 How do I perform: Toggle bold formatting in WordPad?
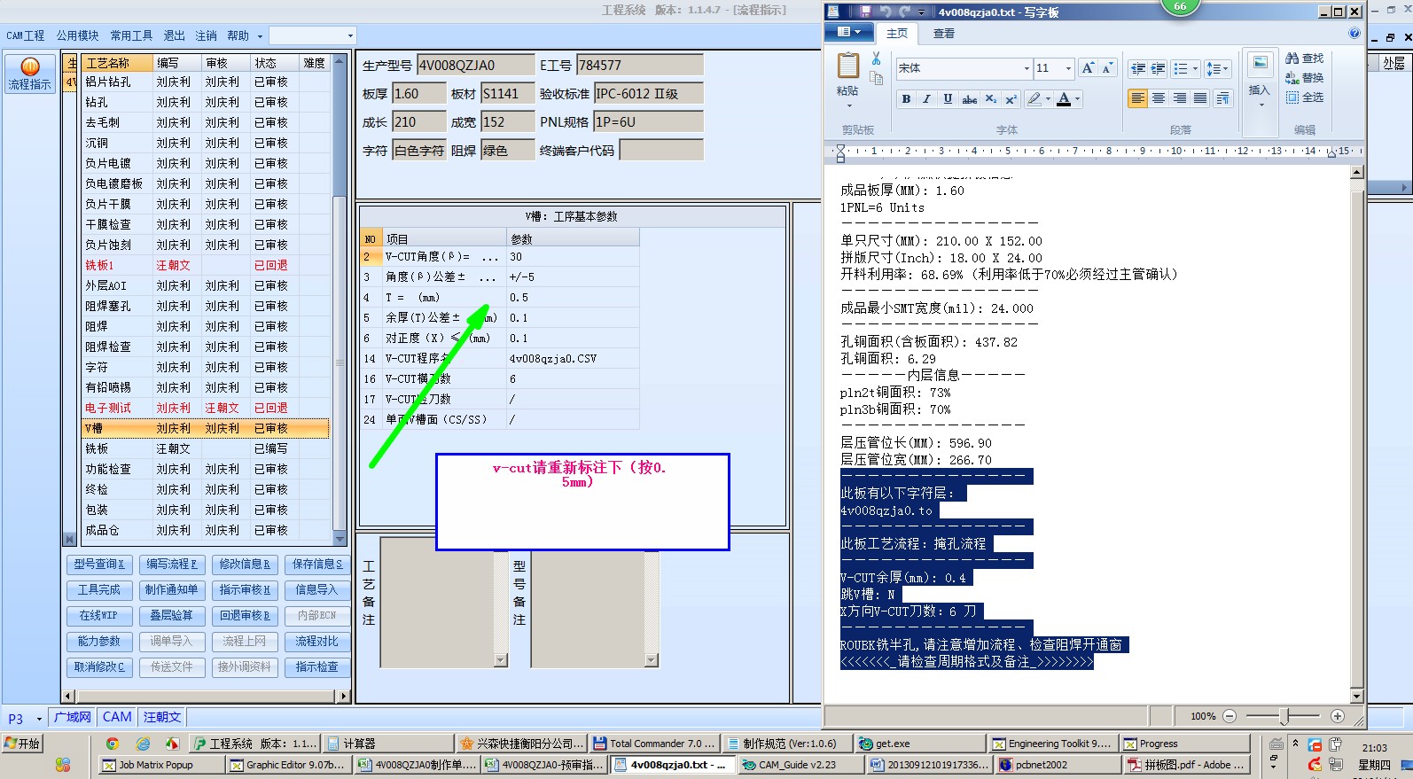[906, 99]
